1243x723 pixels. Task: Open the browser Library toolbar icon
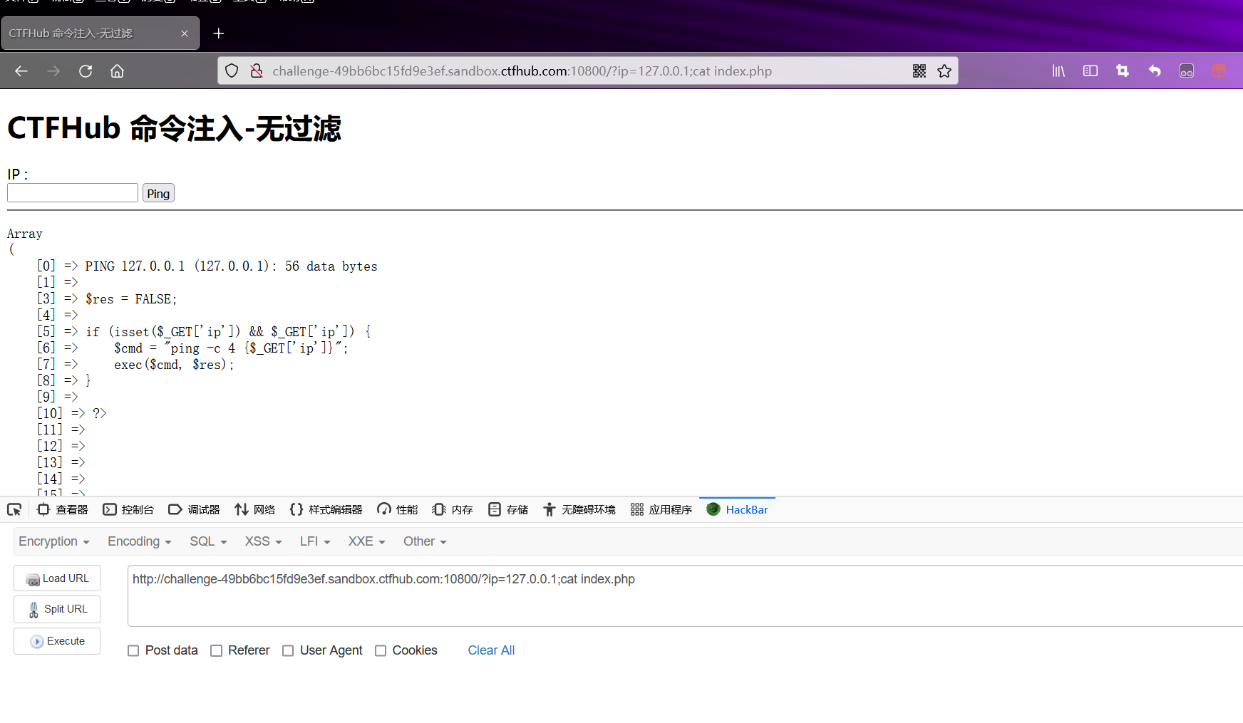coord(1058,71)
